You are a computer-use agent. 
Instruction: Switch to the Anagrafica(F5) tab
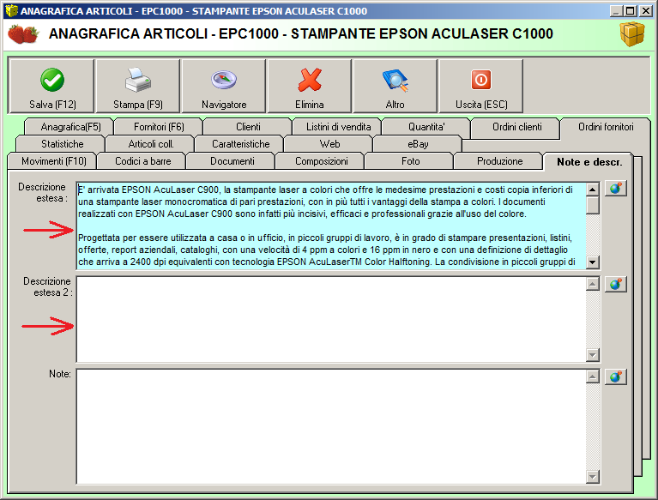point(70,127)
